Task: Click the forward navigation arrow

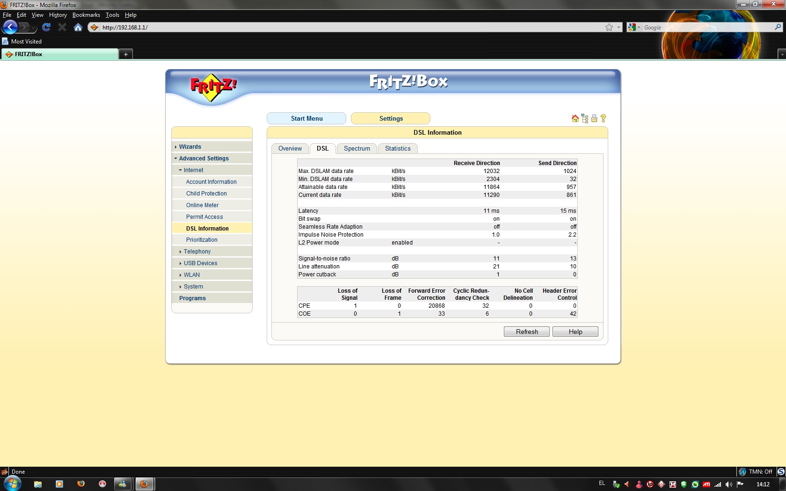Action: (24, 27)
